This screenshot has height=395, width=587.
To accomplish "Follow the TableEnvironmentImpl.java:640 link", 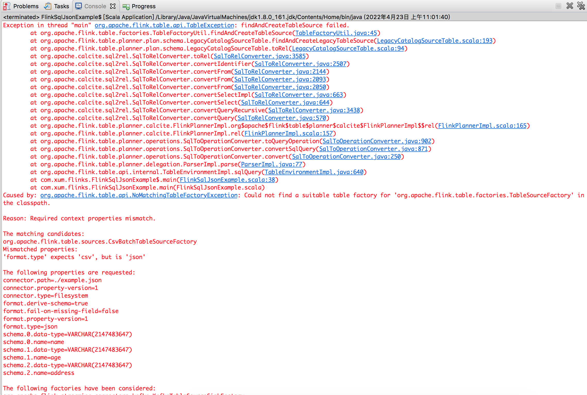I will click(x=314, y=172).
